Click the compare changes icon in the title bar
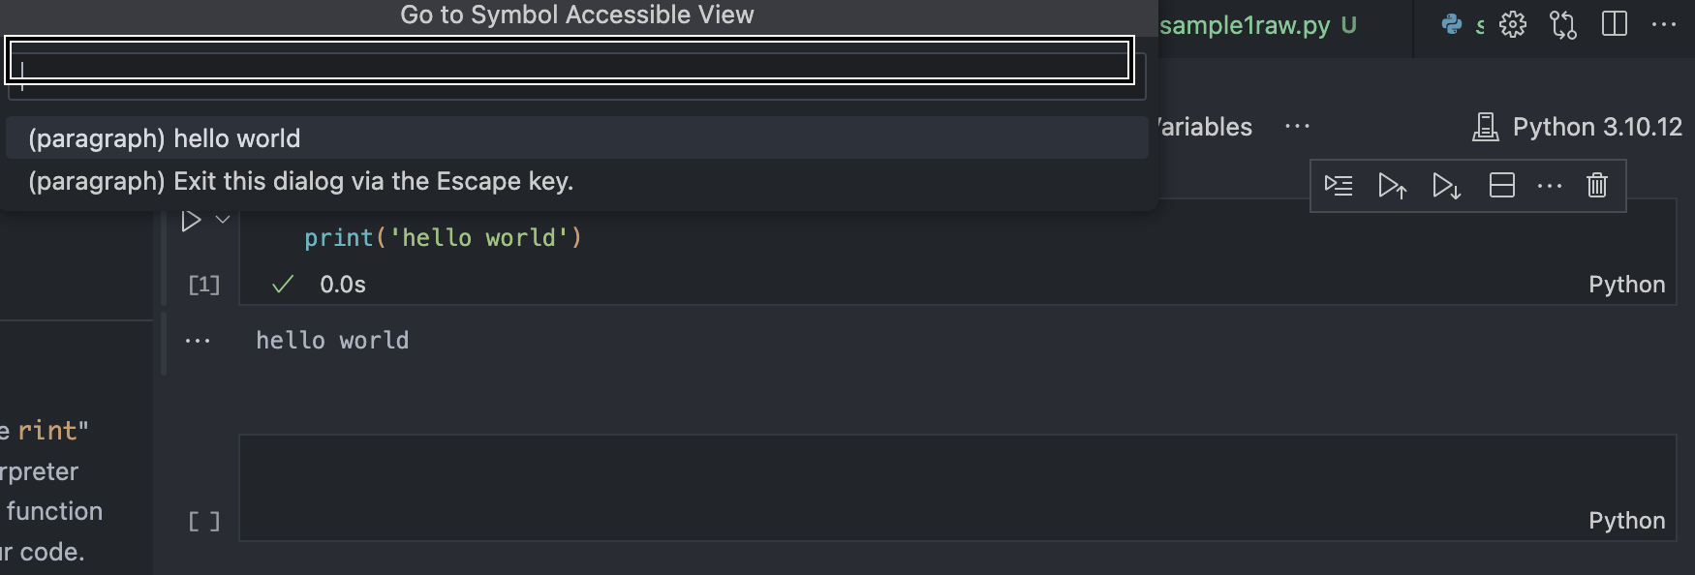1695x575 pixels. click(1562, 24)
